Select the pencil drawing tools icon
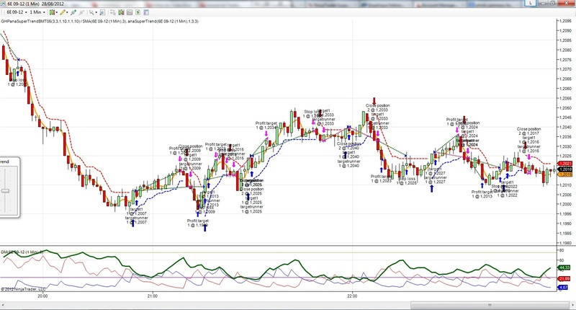Viewport: 576px width, 310px height. (x=63, y=12)
